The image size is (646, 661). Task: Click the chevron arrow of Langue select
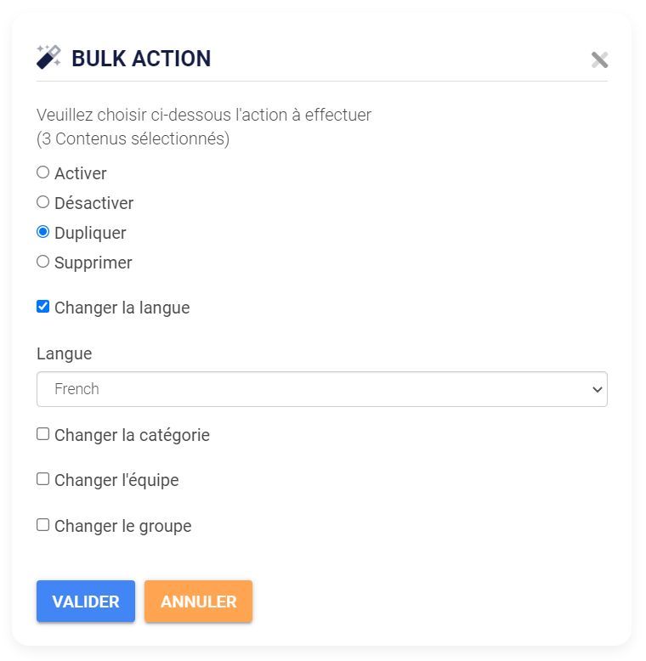pyautogui.click(x=597, y=389)
